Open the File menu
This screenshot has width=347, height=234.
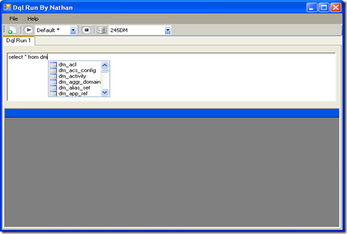[x=14, y=19]
